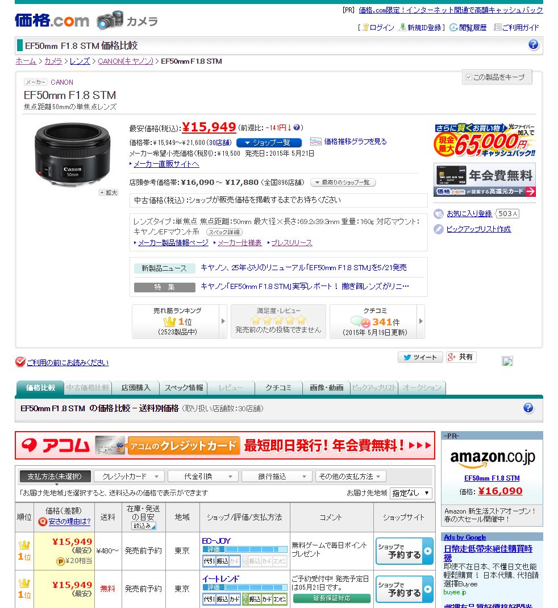The width and height of the screenshot is (558, 608).
Task: Click the 価格推移グラフを見る link
Action: pos(355,142)
